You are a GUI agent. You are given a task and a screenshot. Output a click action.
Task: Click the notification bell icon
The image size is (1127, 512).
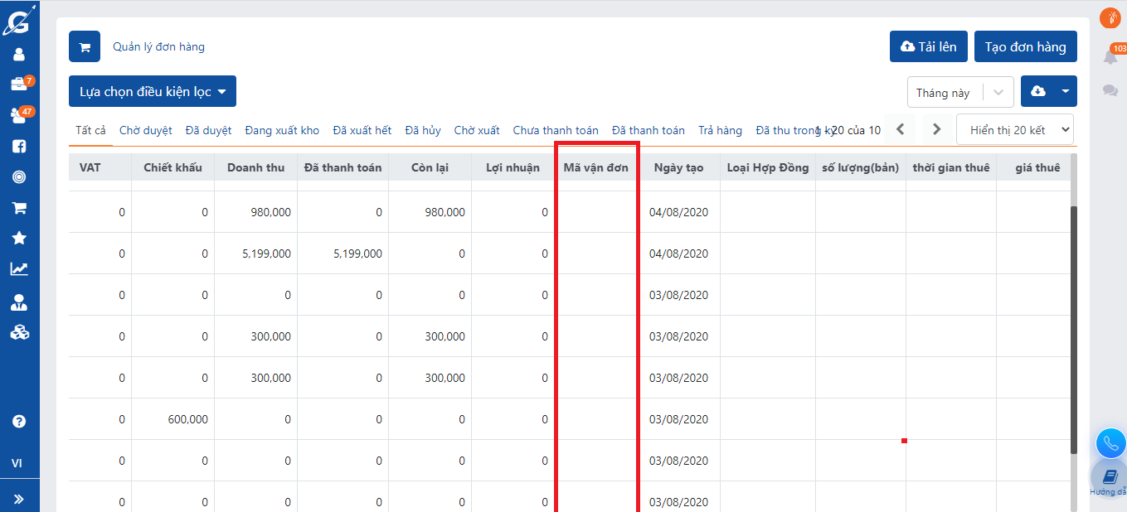[1110, 57]
